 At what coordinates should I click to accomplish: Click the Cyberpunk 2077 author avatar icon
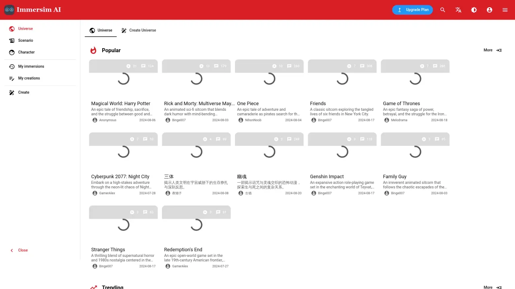coord(95,193)
